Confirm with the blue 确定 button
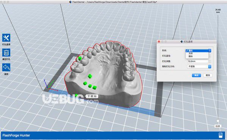227x140 pixels. (x=196, y=75)
